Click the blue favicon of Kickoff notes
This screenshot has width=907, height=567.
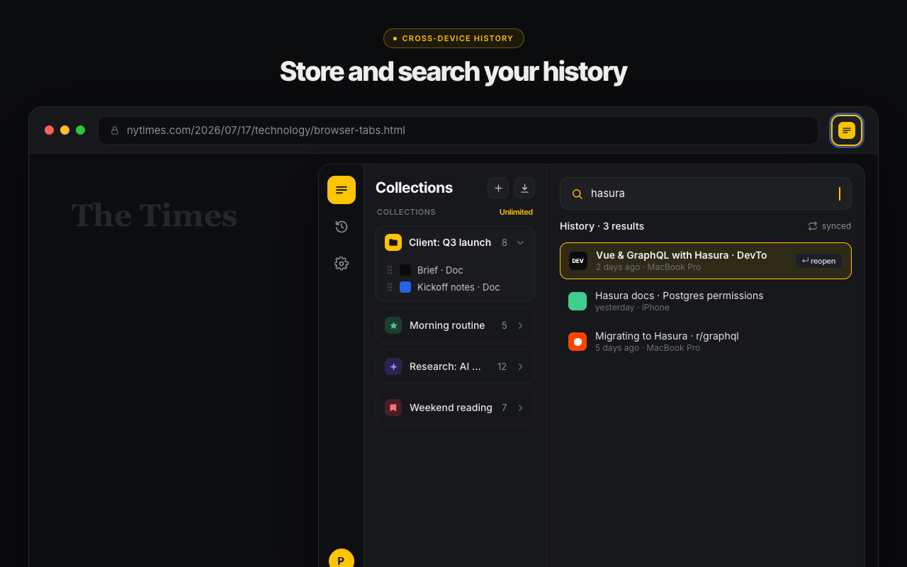click(405, 287)
